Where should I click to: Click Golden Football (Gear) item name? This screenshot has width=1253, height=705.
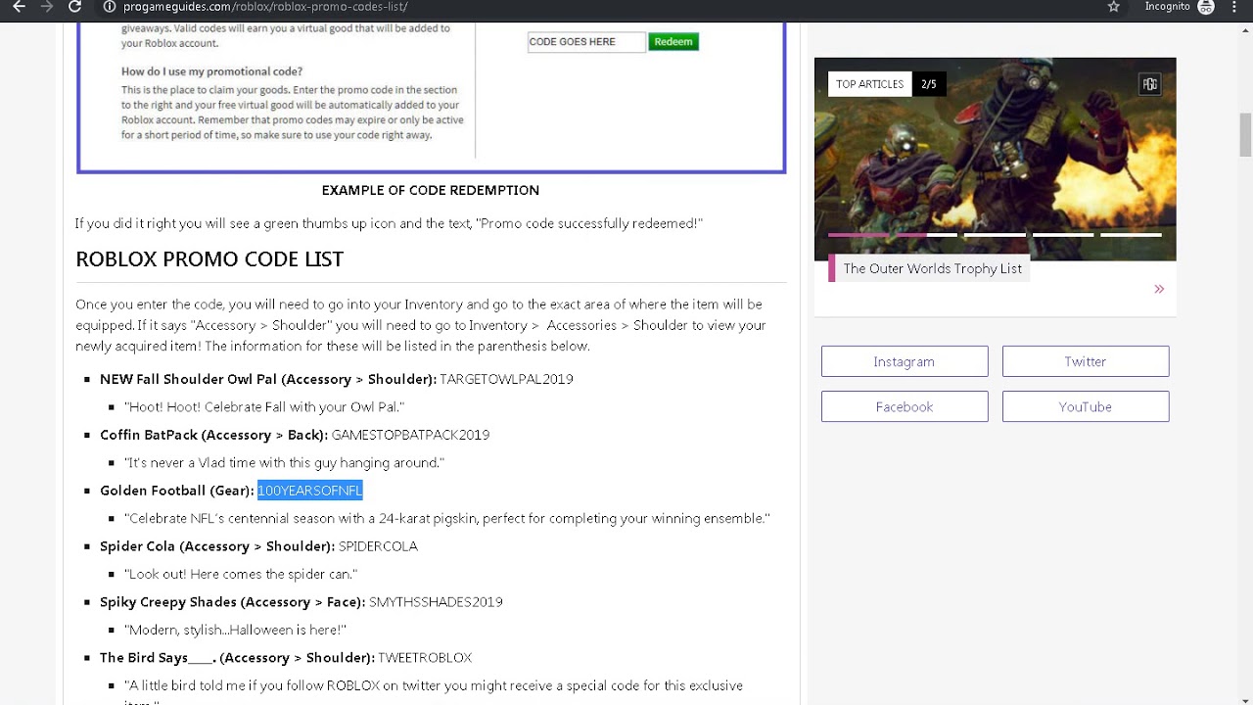(x=177, y=491)
